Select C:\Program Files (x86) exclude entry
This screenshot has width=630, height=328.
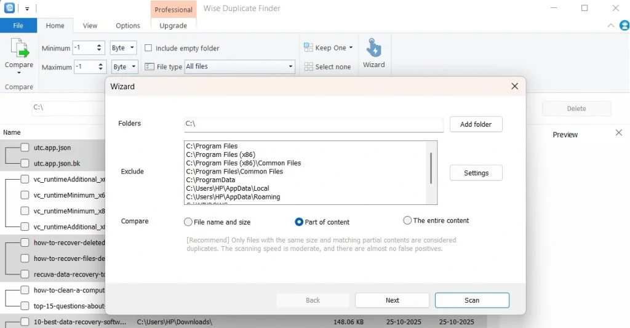(x=221, y=154)
